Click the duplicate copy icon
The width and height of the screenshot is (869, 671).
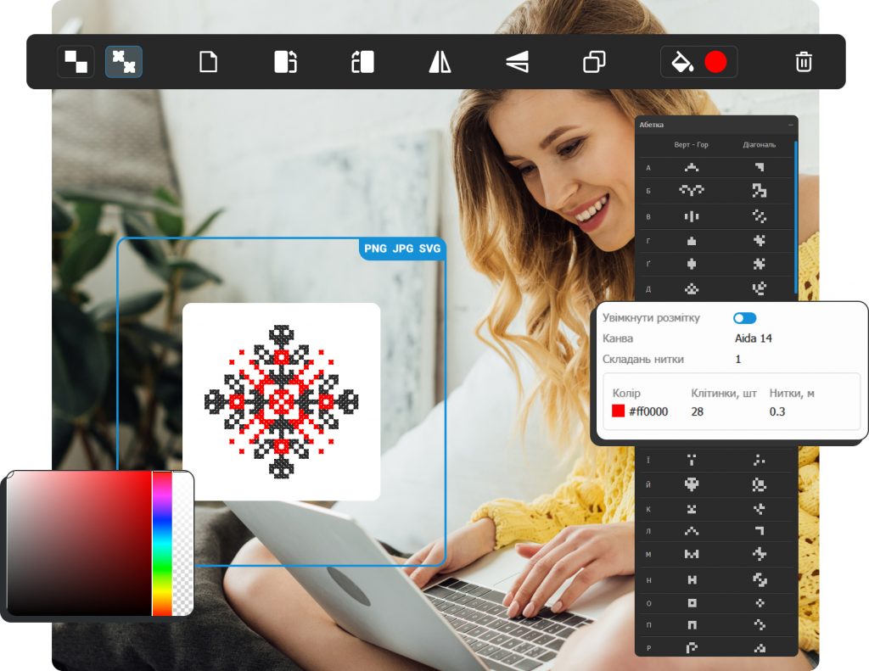tap(594, 62)
